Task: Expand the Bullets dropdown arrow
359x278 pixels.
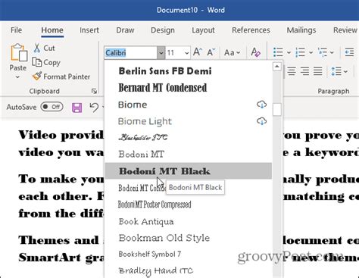Action: coord(289,52)
